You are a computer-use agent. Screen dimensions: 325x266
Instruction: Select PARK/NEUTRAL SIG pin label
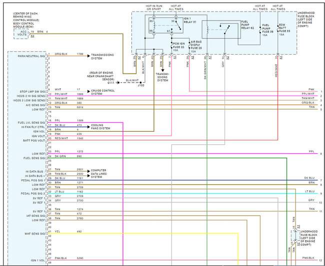31,56
